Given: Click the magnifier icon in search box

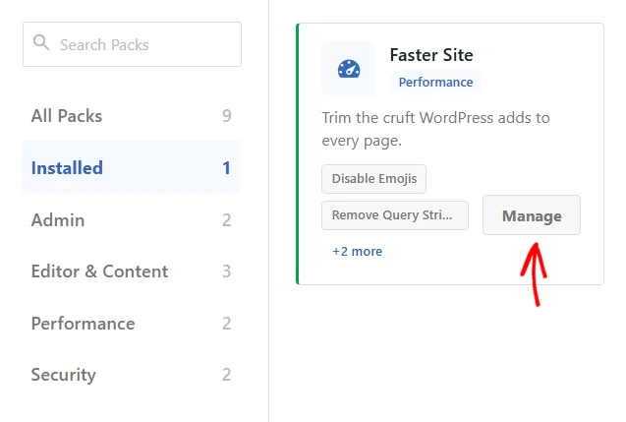Looking at the screenshot, I should pos(41,42).
